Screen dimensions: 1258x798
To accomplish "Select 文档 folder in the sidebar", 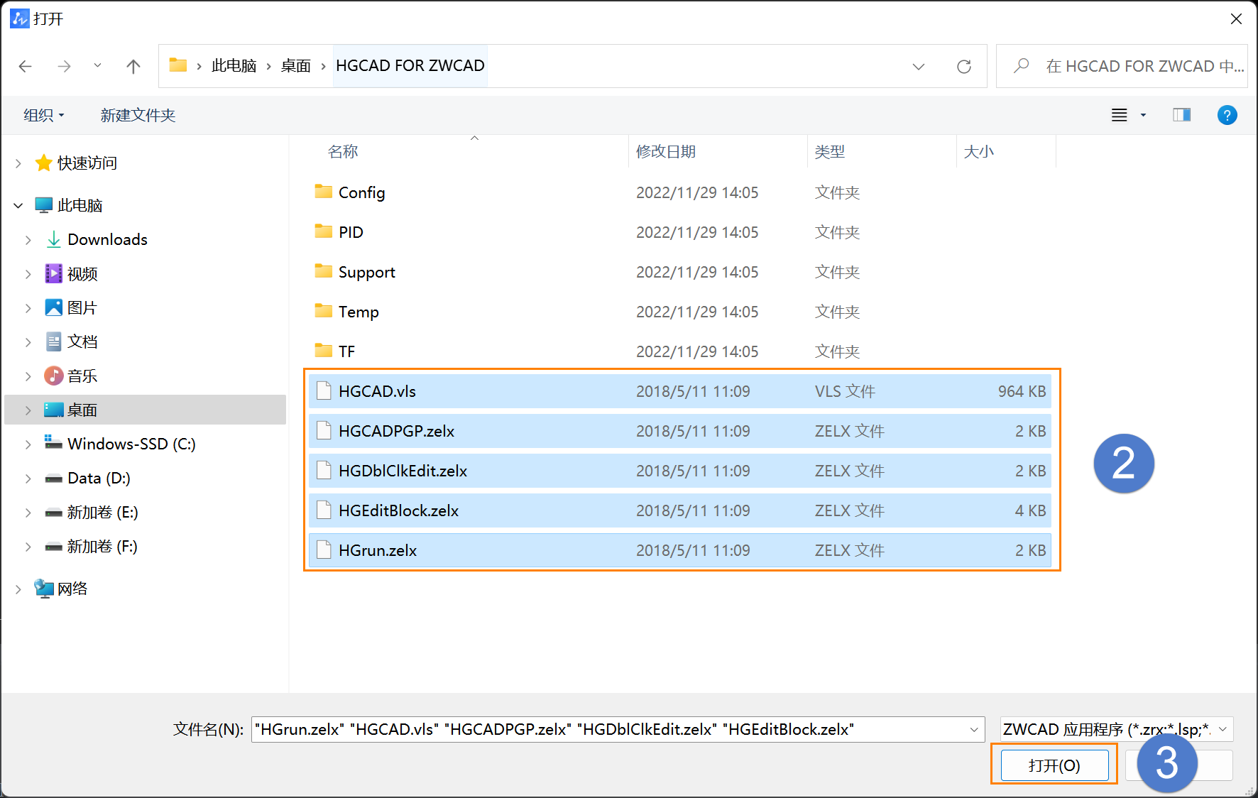I will coord(82,342).
